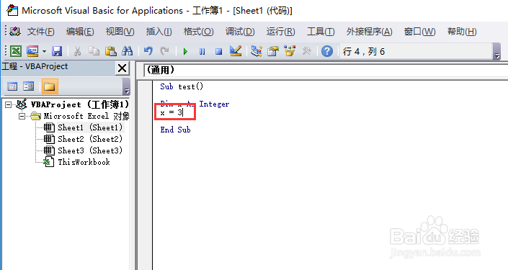Click the Sub test() code line
Screen dimensions: 508x270
pyautogui.click(x=182, y=86)
